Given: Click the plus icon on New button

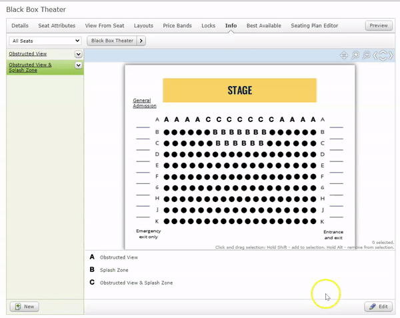Looking at the screenshot, I should [x=18, y=307].
